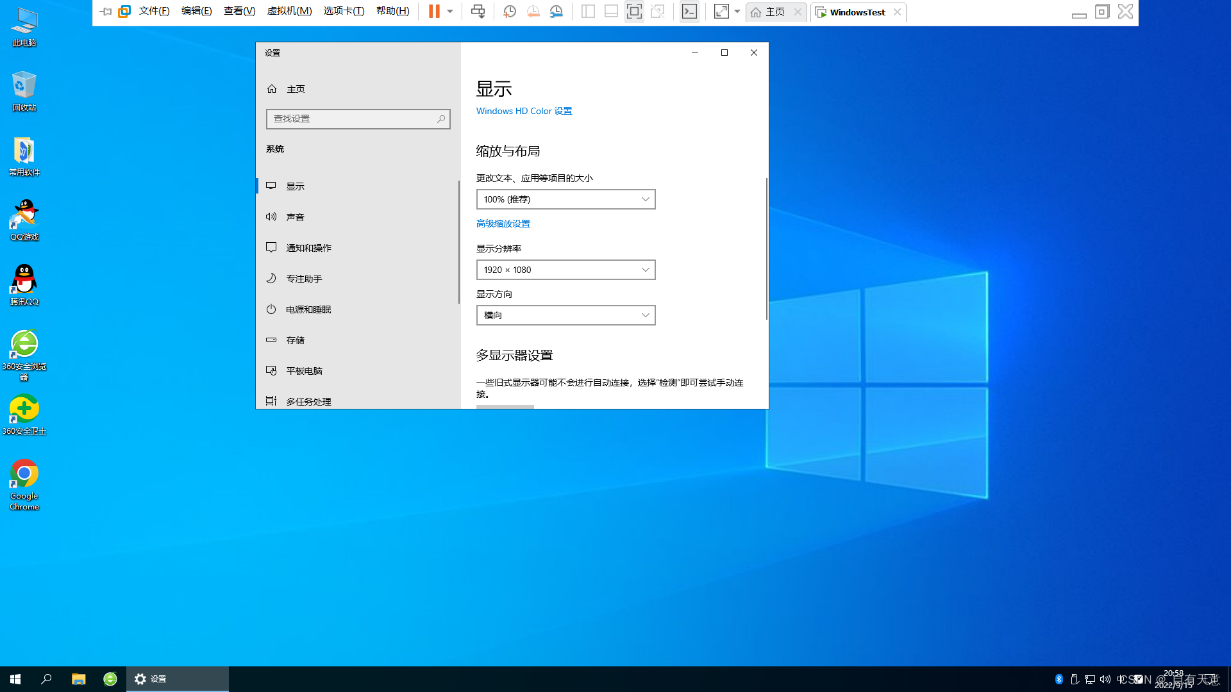Open the 查看(V) menu
The height and width of the screenshot is (692, 1231).
click(239, 12)
